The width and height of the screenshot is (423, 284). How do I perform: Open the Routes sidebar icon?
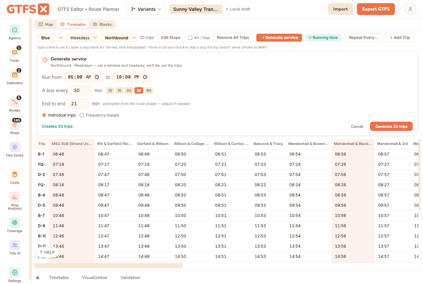point(15,102)
